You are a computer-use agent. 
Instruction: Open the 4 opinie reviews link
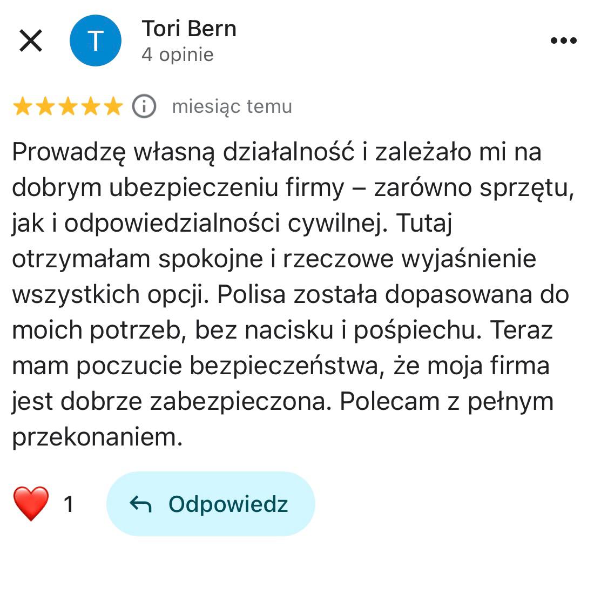177,54
